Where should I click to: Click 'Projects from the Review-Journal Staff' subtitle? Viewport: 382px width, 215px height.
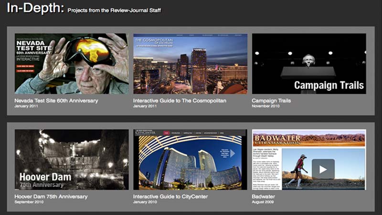[x=114, y=11]
